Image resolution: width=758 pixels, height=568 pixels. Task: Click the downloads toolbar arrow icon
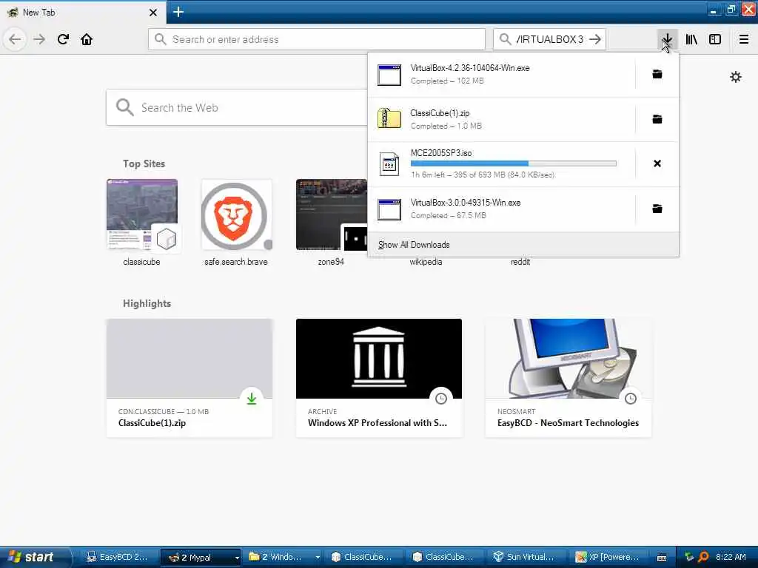coord(667,39)
